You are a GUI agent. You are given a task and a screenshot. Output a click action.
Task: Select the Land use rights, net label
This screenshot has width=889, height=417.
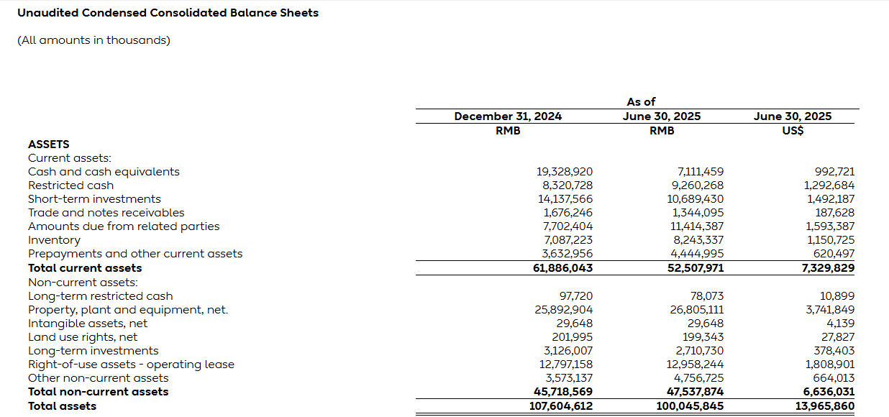coord(83,337)
